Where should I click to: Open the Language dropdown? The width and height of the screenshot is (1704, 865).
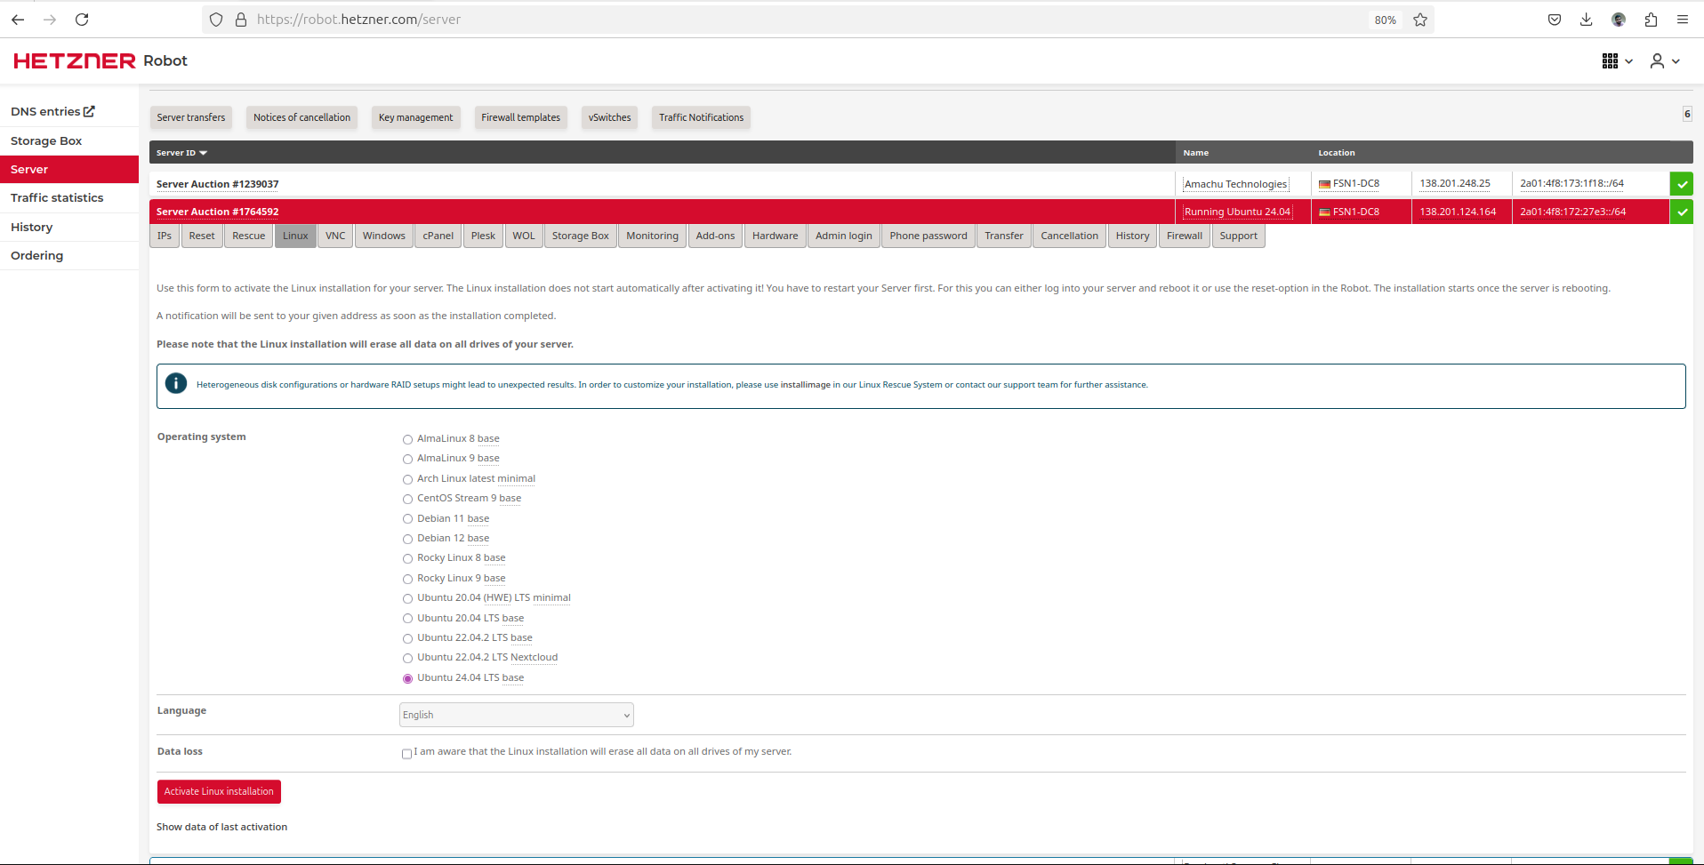coord(516,715)
